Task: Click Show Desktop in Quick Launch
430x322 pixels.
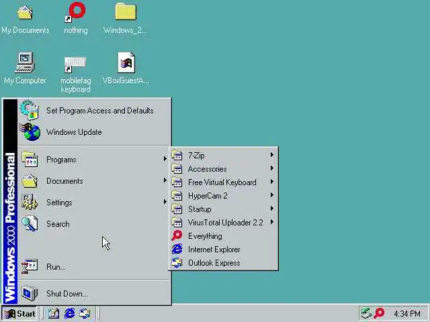Action: [54, 313]
